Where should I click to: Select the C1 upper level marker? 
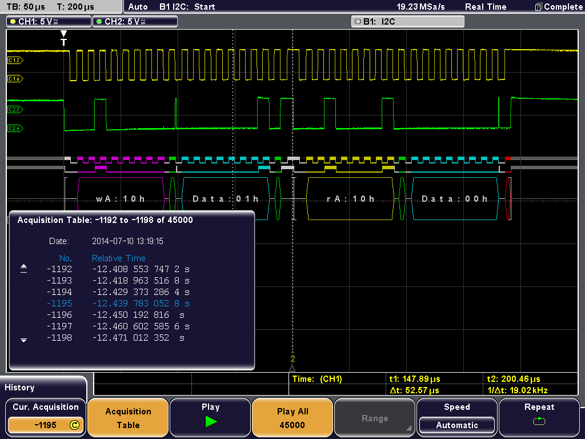click(x=14, y=60)
